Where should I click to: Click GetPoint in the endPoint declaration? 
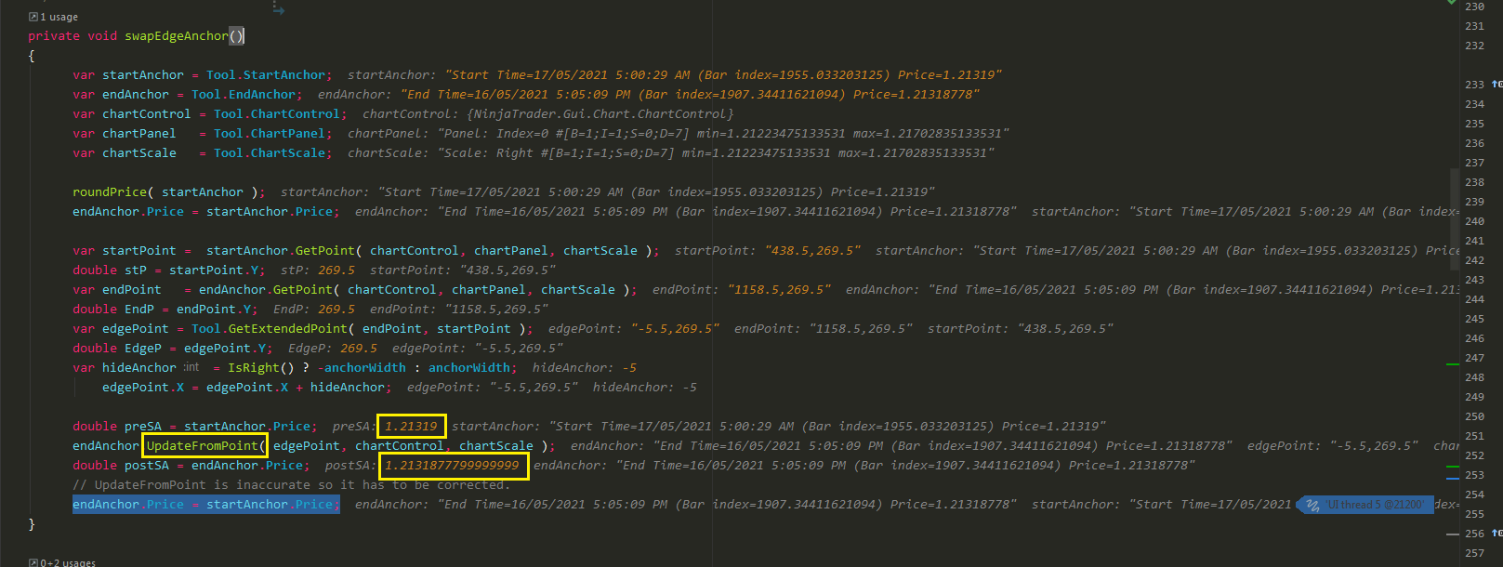pos(303,290)
